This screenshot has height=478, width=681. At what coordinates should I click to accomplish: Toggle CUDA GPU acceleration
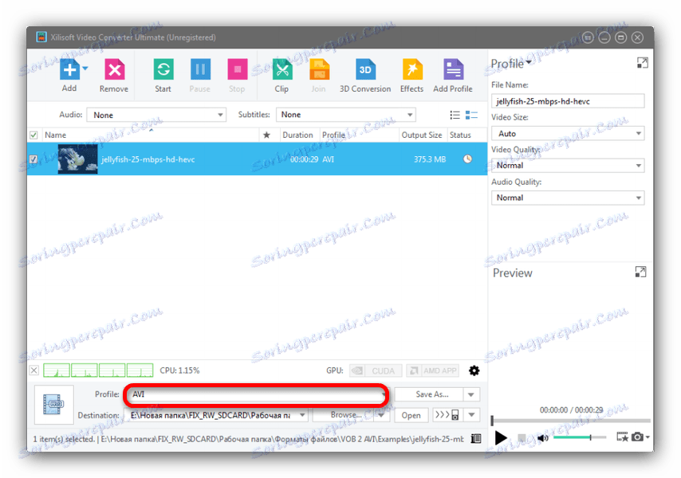[x=376, y=371]
